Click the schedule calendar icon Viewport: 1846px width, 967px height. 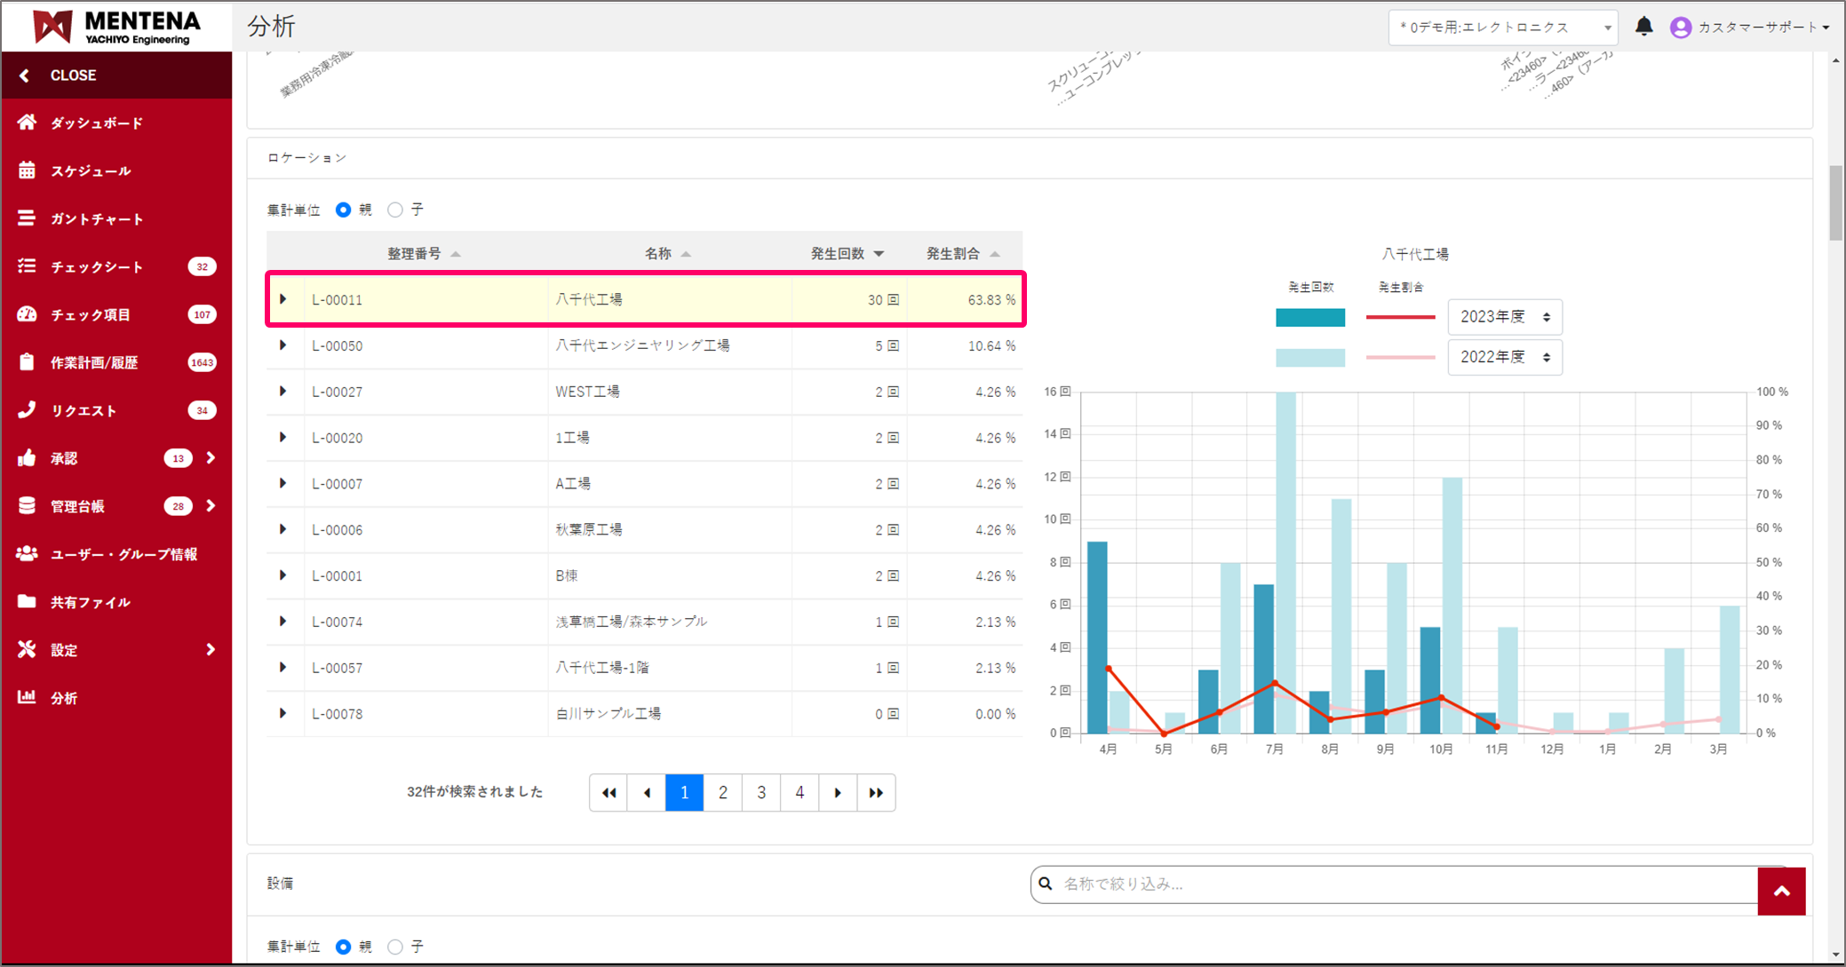click(x=28, y=170)
